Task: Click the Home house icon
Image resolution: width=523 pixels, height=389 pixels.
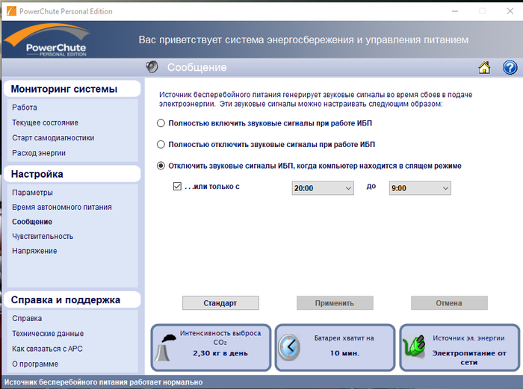Action: (x=484, y=67)
